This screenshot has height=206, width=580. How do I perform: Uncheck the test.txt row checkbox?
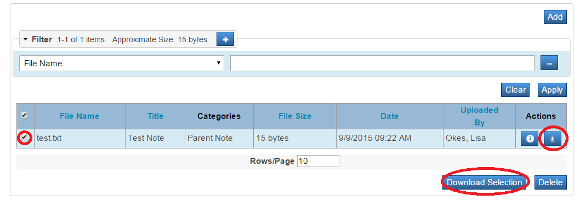[x=24, y=138]
